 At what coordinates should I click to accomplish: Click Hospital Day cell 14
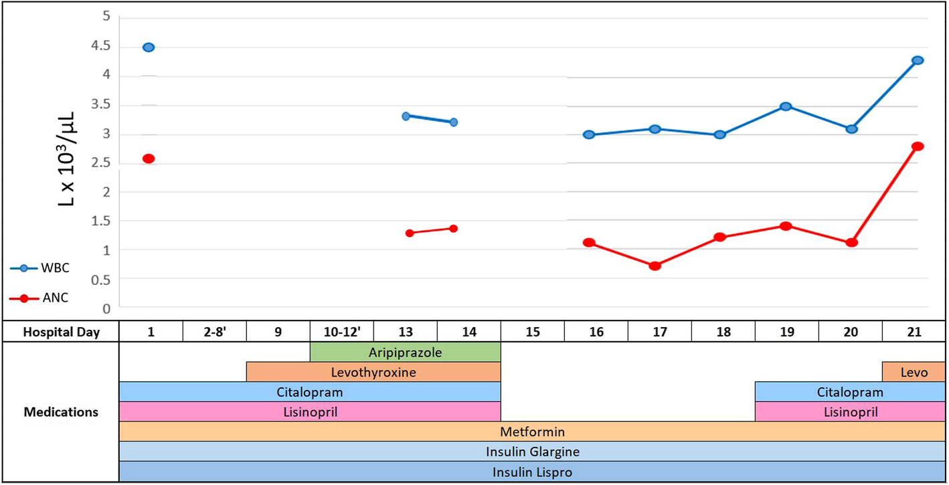tap(468, 332)
